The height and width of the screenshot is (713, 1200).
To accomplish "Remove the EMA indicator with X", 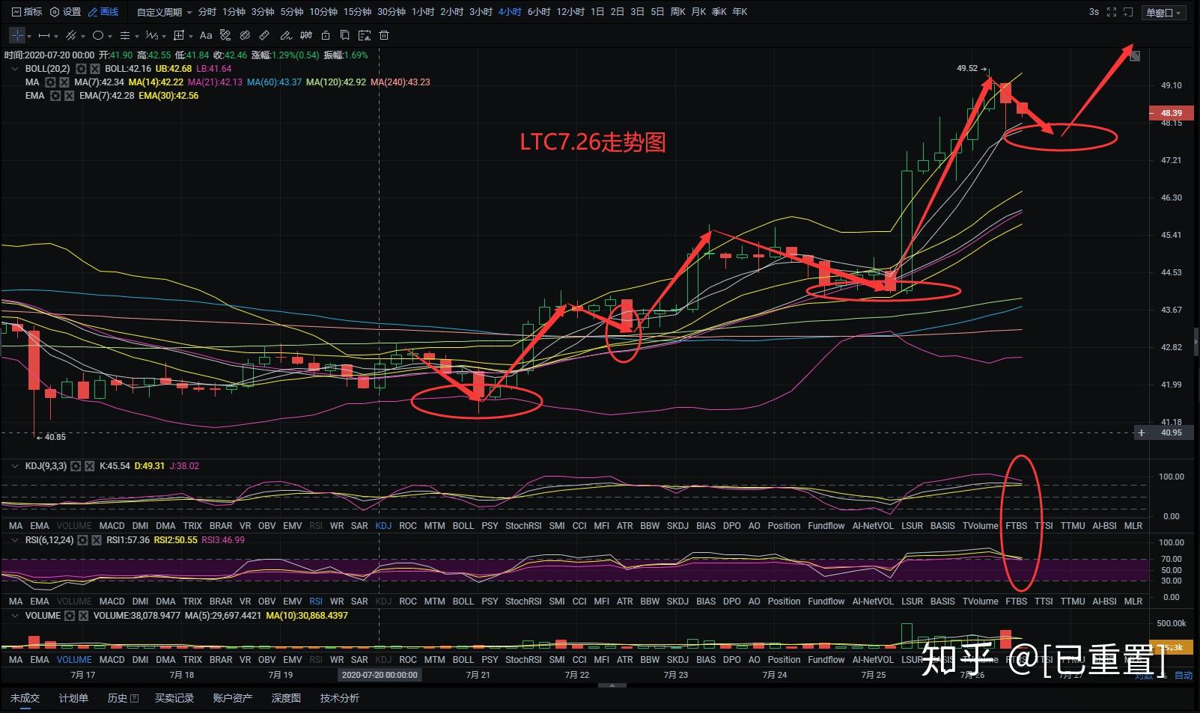I will point(69,96).
